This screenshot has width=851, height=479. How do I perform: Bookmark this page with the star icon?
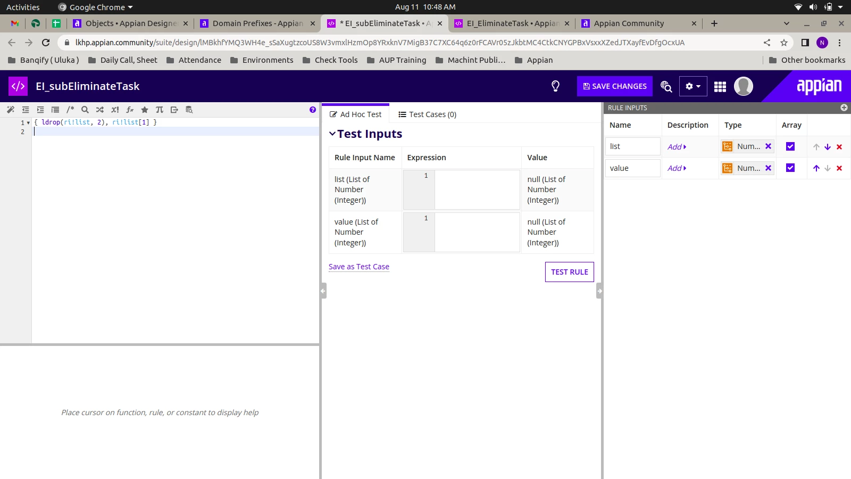pyautogui.click(x=784, y=43)
